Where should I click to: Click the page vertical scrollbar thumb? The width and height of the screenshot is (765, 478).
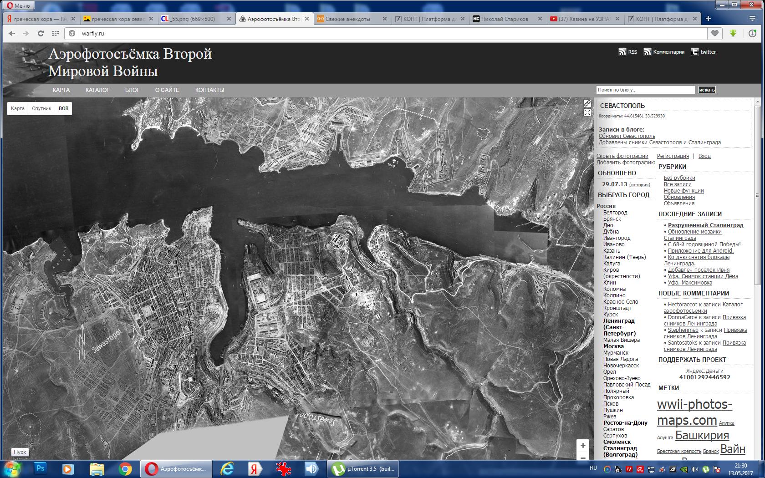click(x=757, y=196)
